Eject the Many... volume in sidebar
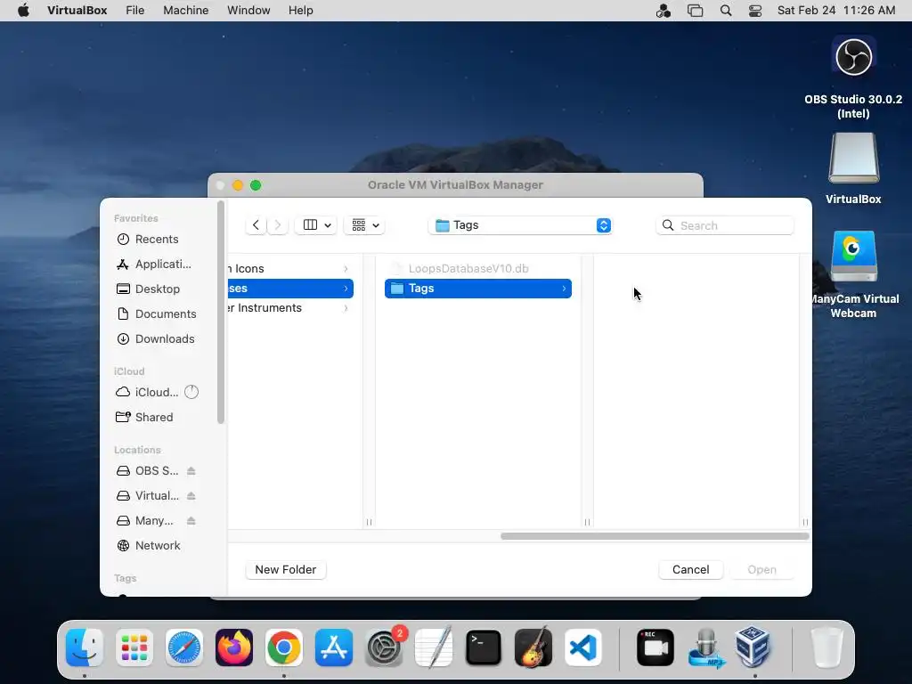Screen dimensions: 912x684 191,521
